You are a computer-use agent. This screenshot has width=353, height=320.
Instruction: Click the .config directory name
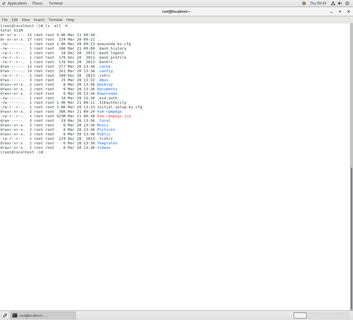105,71
